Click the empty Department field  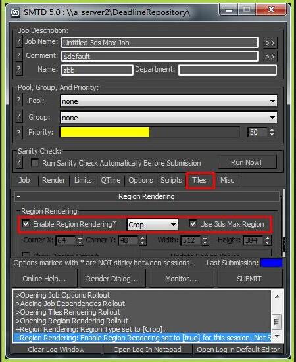(x=228, y=70)
